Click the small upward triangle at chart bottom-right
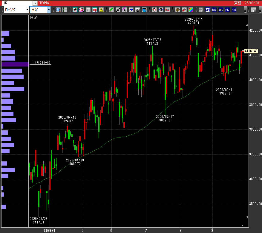This screenshot has height=233, width=262. coord(243,226)
